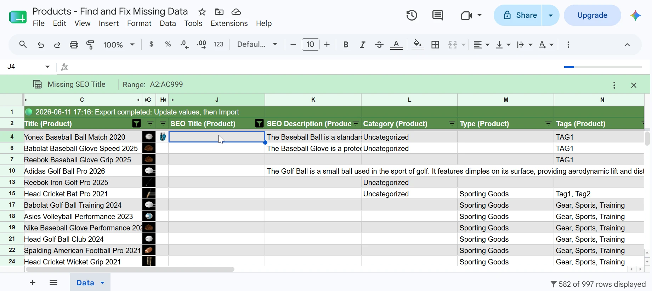Open filter for Category (Product) column
652x291 pixels.
452,124
